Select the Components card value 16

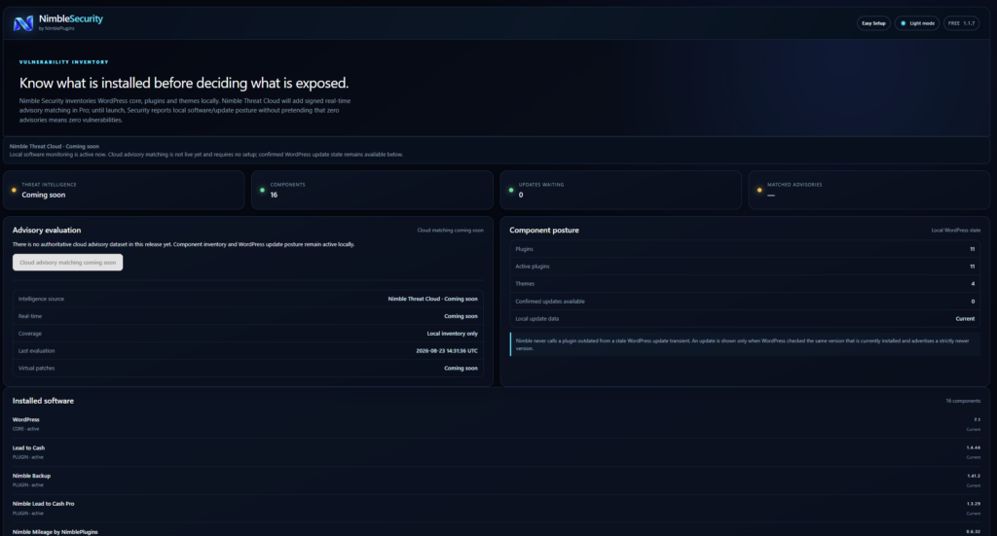tap(274, 195)
